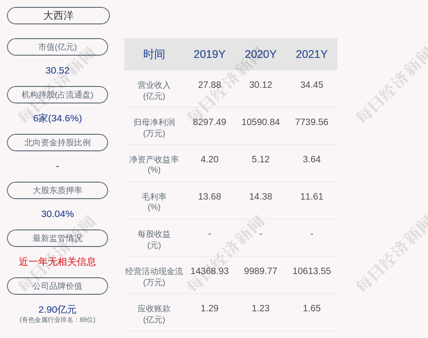Click the 大股东质押率 label pill
This screenshot has height=338, width=428.
tap(58, 190)
